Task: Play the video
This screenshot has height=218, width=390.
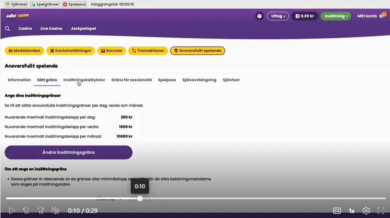Action: (12, 211)
